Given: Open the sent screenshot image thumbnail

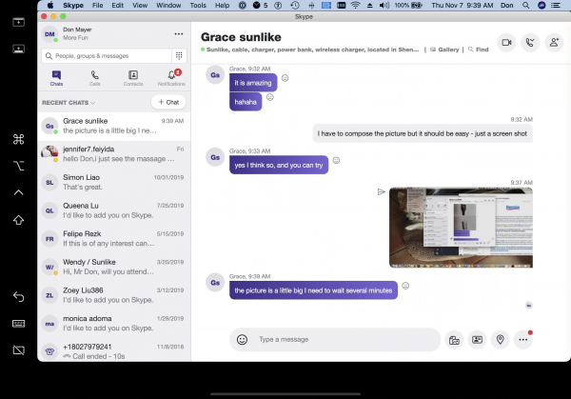Looking at the screenshot, I should pyautogui.click(x=461, y=227).
